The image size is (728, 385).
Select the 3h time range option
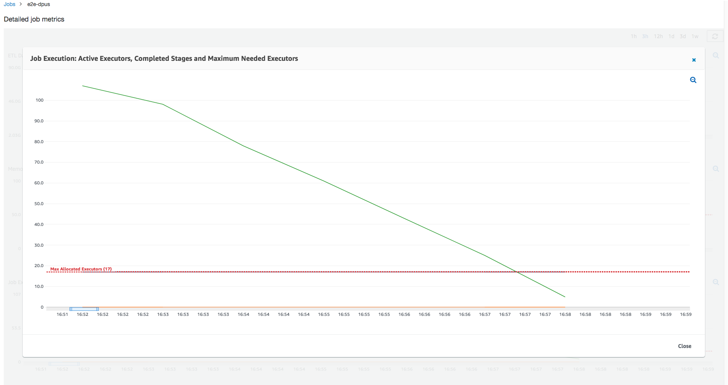645,36
